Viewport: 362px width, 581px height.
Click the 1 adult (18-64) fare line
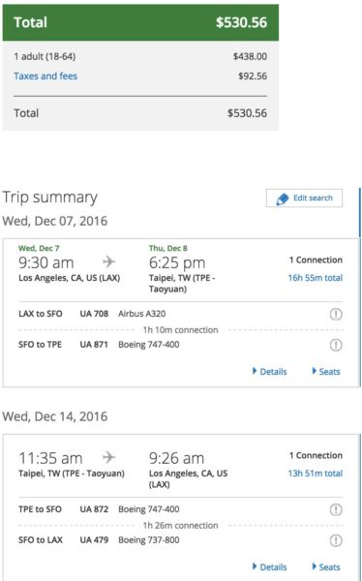140,56
